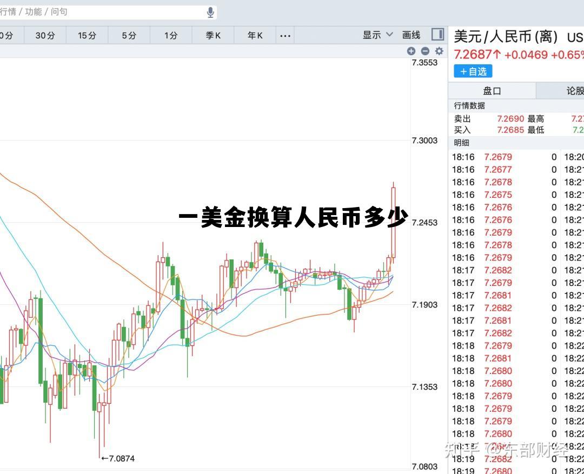This screenshot has width=584, height=474.
Task: Open more timeframes via the ellipsis icon
Action: pyautogui.click(x=285, y=35)
